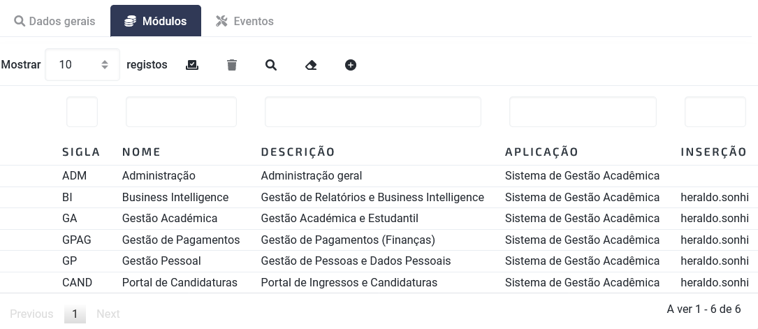Select the Portal de Candidaturas row
The height and width of the screenshot is (329, 758).
point(379,282)
